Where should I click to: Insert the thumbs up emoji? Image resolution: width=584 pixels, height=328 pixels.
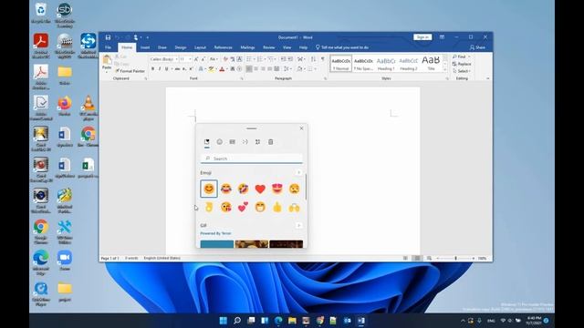[x=277, y=207]
